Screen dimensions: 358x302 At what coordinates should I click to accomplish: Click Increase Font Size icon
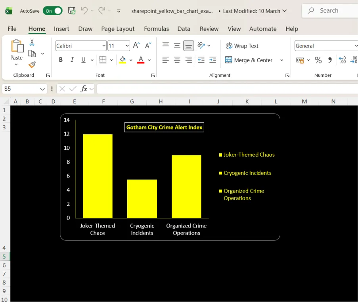tap(136, 46)
